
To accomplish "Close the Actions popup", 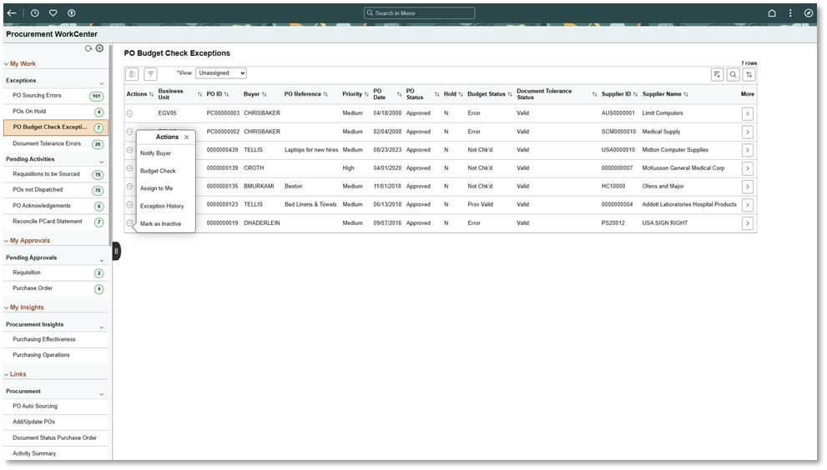I will (187, 137).
